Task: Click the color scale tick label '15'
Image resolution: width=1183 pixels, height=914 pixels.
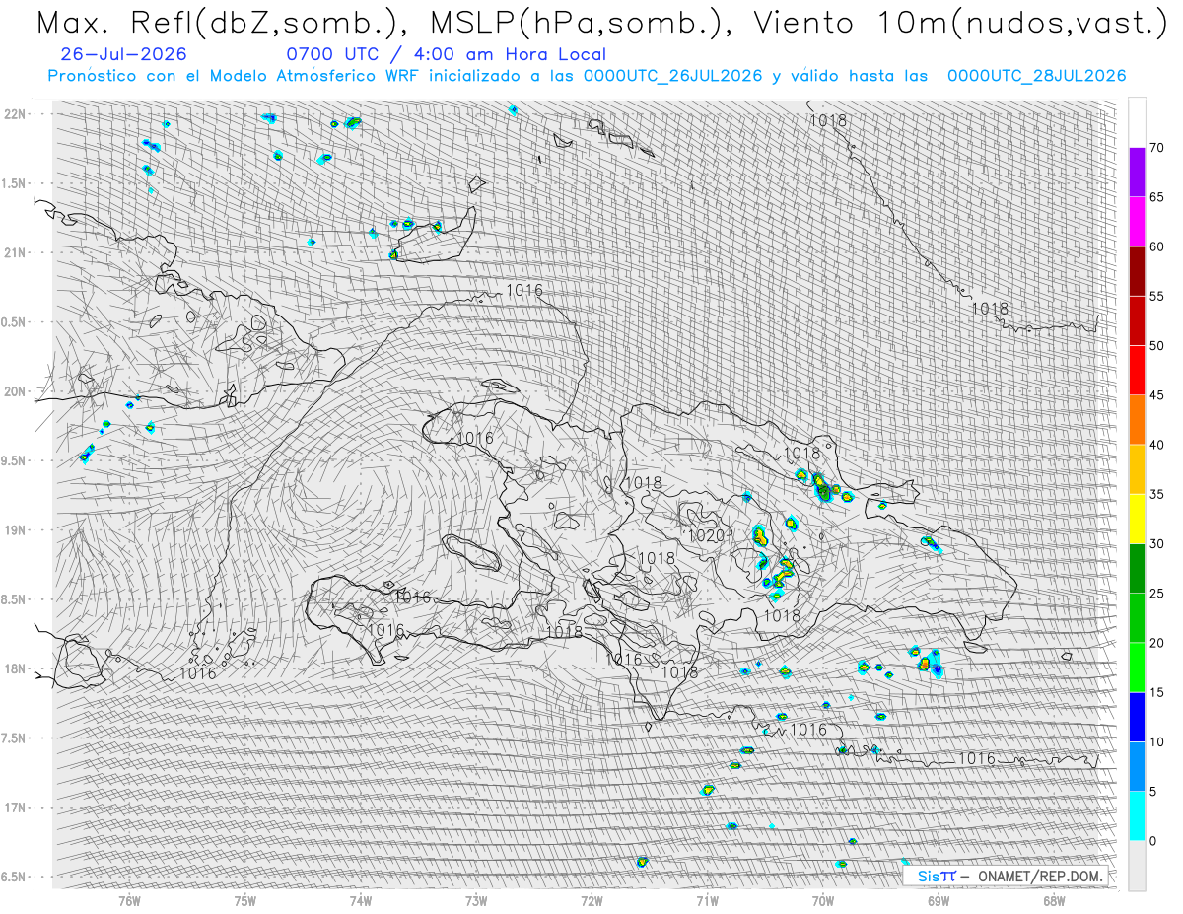Action: pyautogui.click(x=1157, y=692)
